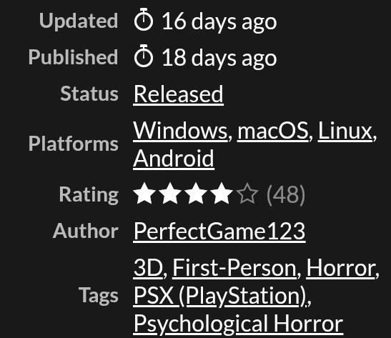Open the Android platform link
Viewport: 391px width, 338px height.
[x=174, y=159]
